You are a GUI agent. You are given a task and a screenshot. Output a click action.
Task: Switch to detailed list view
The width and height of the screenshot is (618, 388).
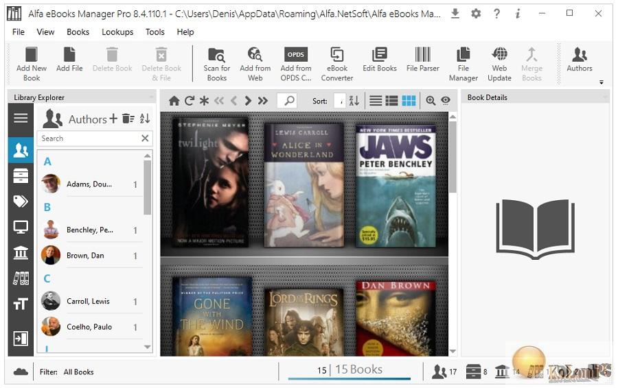tap(391, 101)
